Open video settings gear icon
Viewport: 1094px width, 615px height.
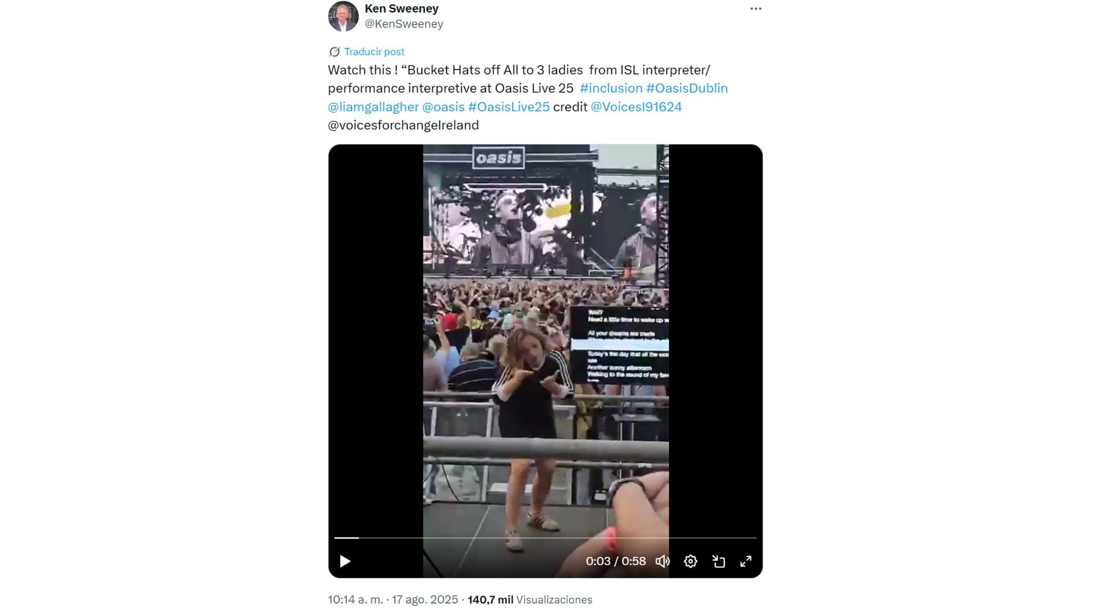(691, 561)
